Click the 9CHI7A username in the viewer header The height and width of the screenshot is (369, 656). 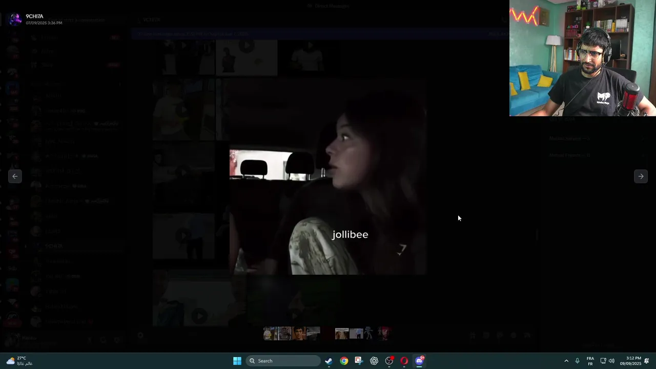(x=35, y=16)
